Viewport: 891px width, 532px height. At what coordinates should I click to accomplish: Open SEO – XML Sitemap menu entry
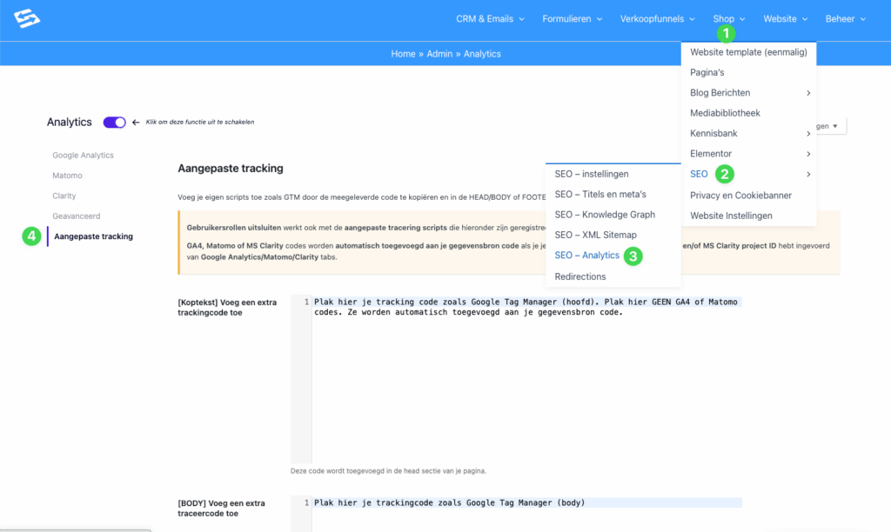coord(595,235)
